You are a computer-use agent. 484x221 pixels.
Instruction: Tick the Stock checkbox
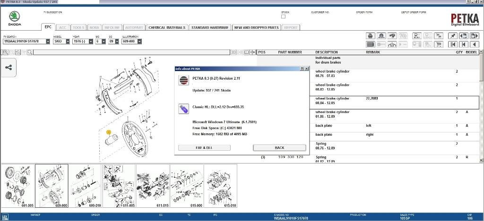tap(284, 16)
